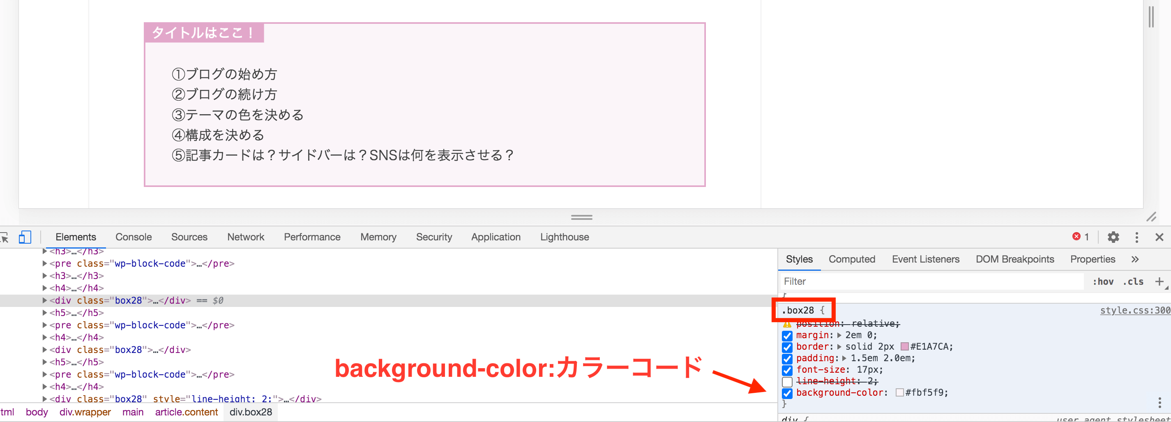This screenshot has height=422, width=1171.
Task: Open DevTools settings gear
Action: (x=1113, y=237)
